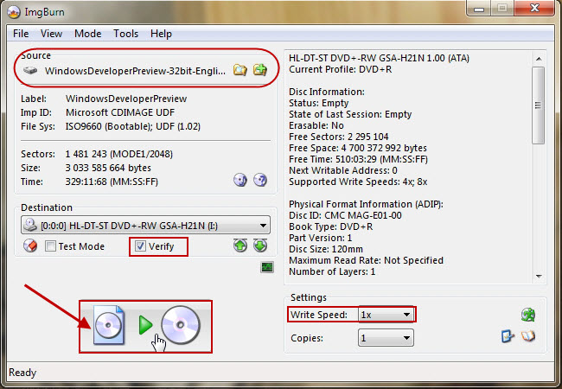
Task: Open the green graph monitor icon
Action: [267, 267]
